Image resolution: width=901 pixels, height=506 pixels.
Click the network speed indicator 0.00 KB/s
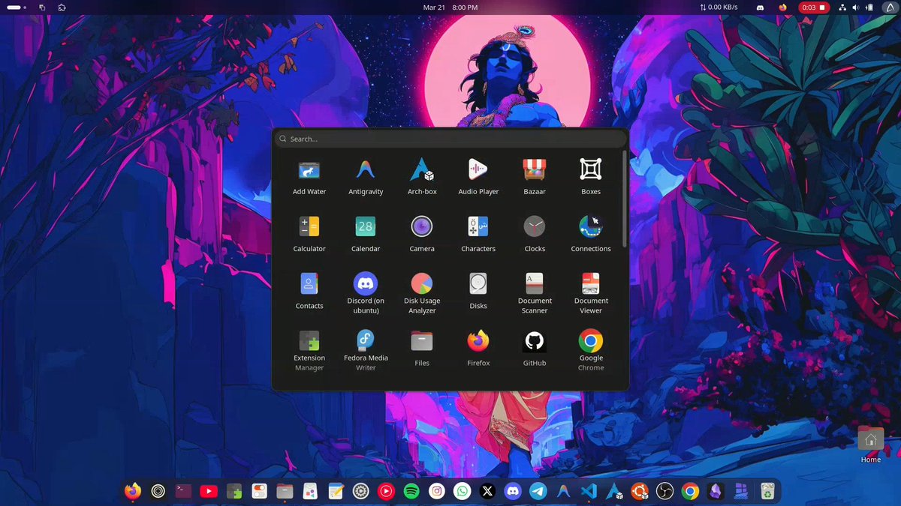click(719, 7)
